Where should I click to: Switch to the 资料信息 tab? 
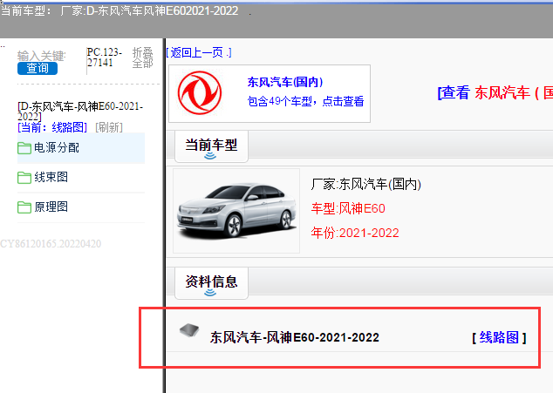(211, 283)
